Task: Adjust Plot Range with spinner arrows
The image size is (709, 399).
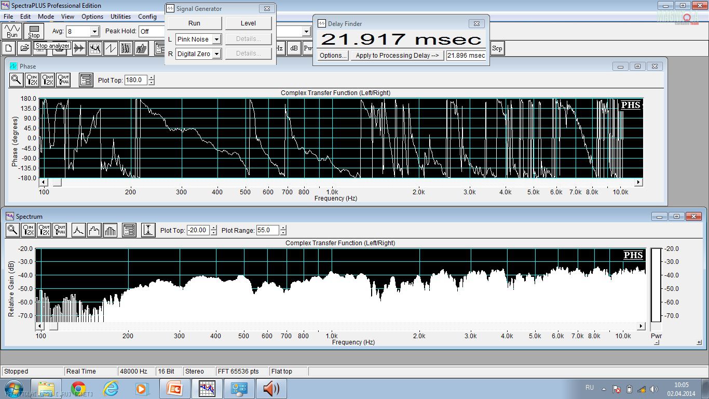Action: click(283, 230)
